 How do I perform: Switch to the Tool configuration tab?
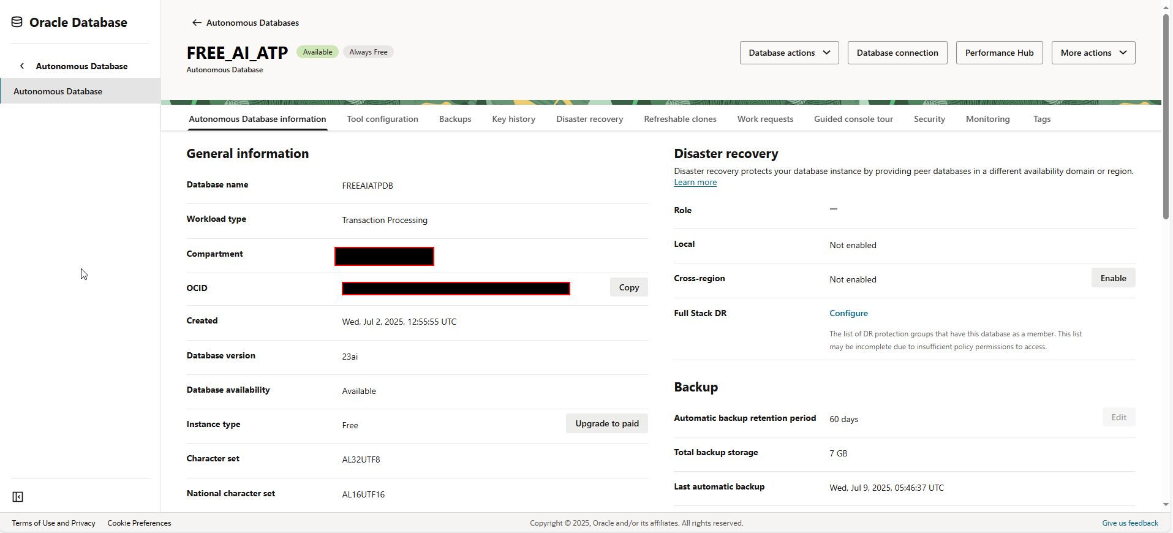tap(382, 119)
